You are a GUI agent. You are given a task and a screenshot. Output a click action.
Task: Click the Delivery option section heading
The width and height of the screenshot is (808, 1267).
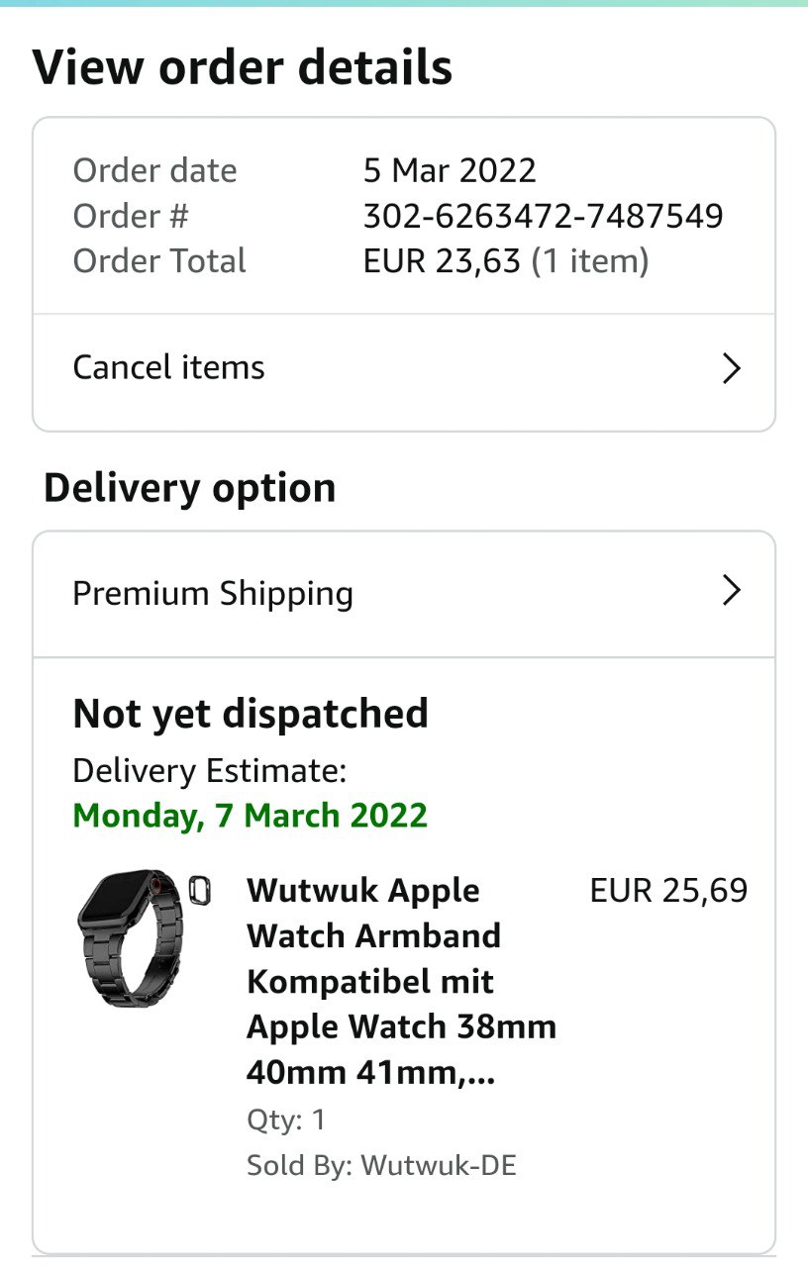pyautogui.click(x=190, y=488)
